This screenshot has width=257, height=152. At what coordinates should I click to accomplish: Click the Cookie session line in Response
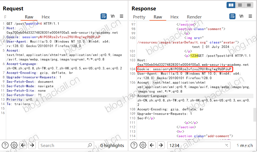click(x=184, y=69)
